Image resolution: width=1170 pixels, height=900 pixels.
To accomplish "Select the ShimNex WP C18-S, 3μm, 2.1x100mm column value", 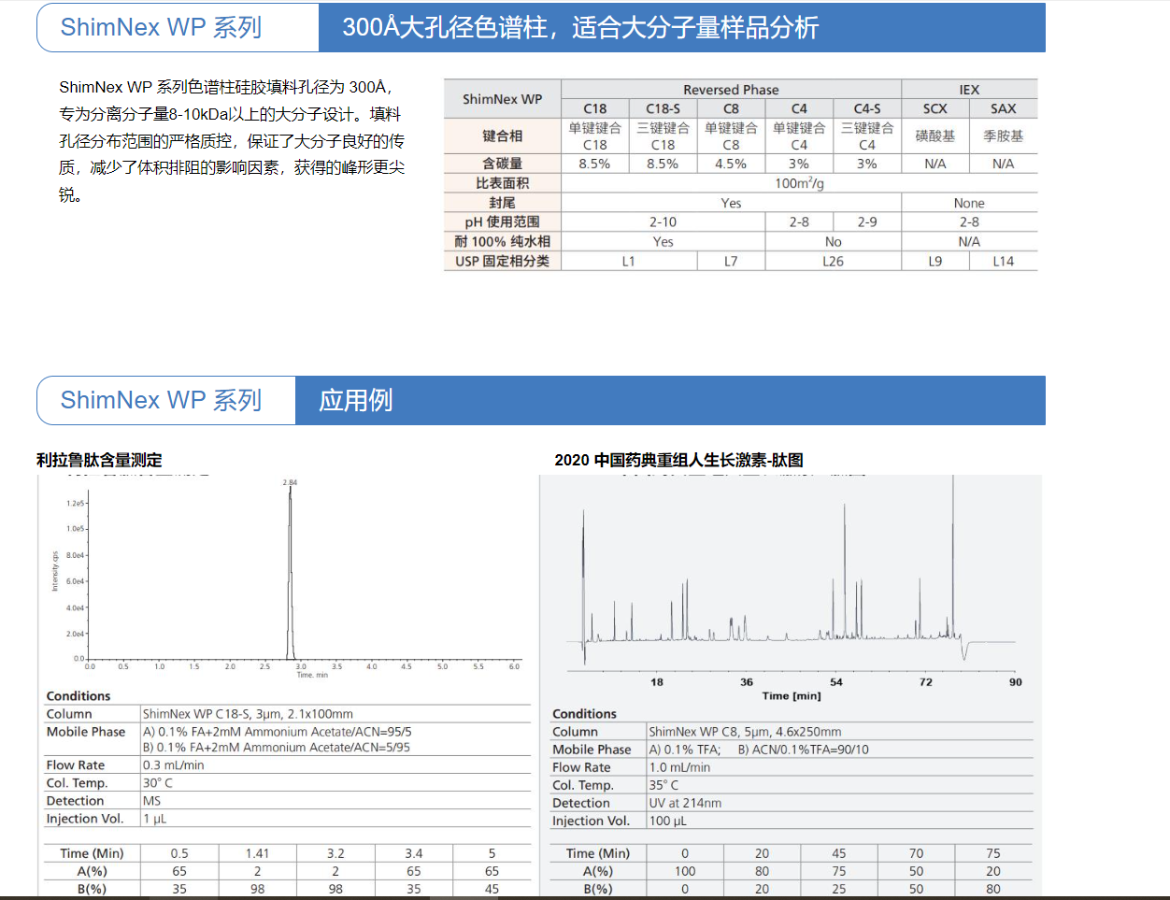I will point(248,714).
